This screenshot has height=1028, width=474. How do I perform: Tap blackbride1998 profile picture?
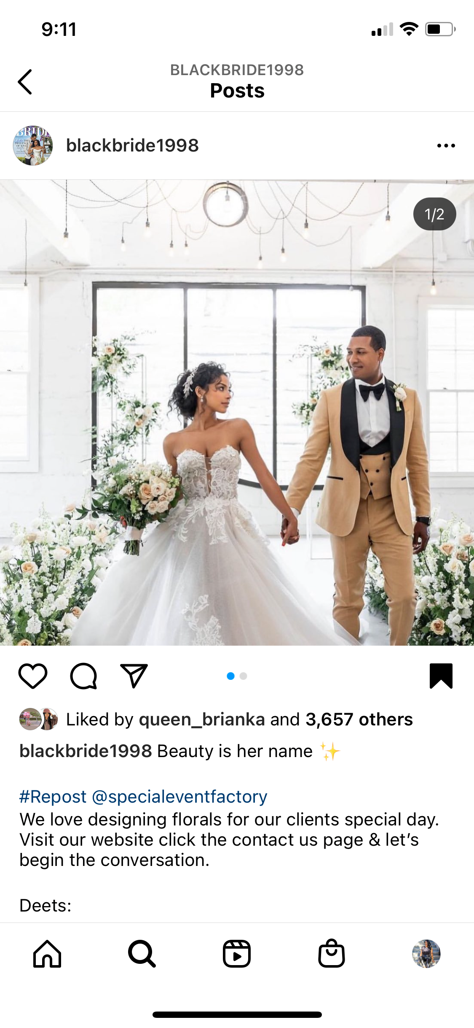click(x=33, y=146)
